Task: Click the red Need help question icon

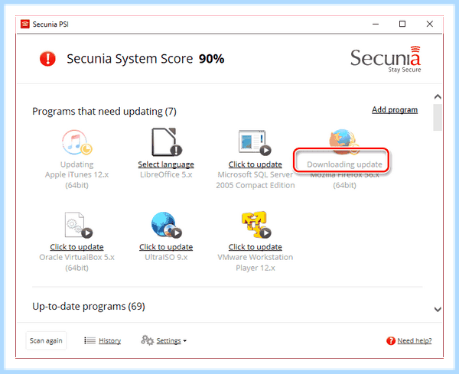Action: point(391,340)
